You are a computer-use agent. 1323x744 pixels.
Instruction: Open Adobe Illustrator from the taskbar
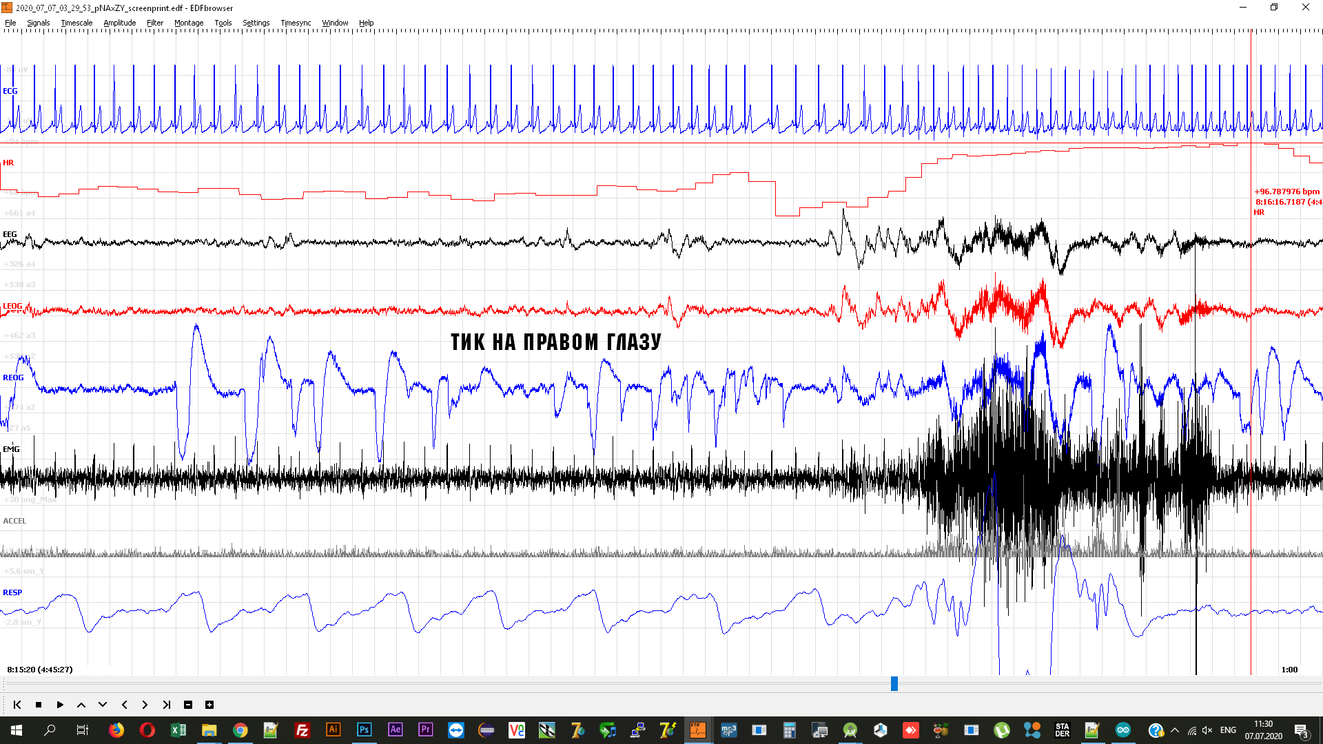[x=333, y=730]
